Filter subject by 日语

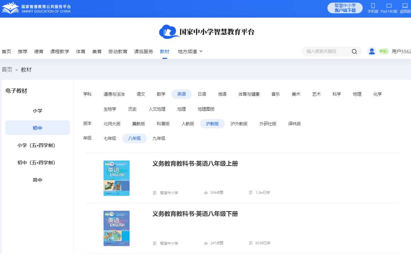point(202,94)
